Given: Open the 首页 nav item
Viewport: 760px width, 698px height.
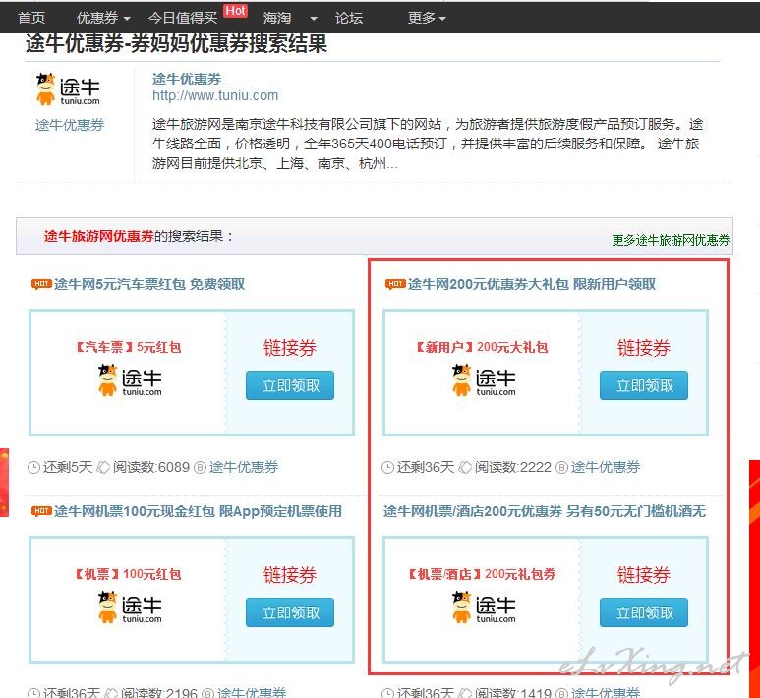Looking at the screenshot, I should [31, 18].
